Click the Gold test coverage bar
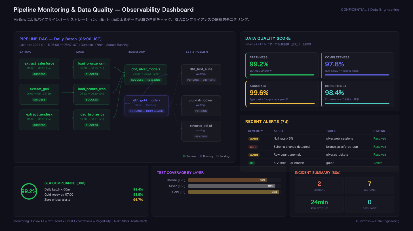The width and height of the screenshot is (413, 231). [x=233, y=192]
